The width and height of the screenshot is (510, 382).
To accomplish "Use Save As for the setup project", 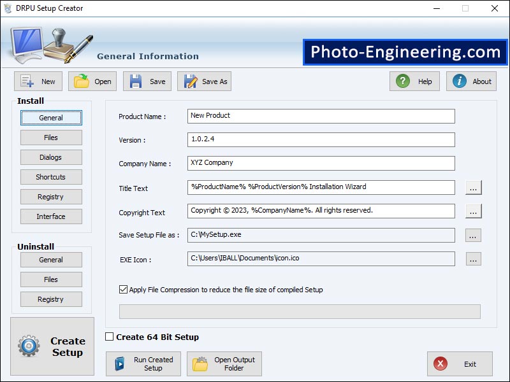I will tap(204, 81).
